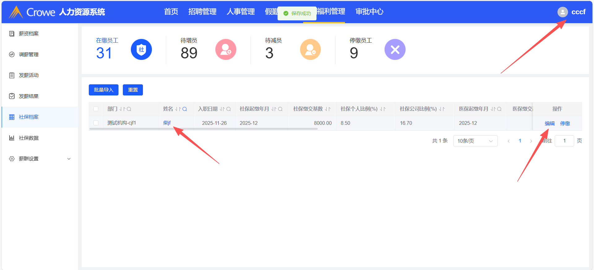The height and width of the screenshot is (270, 594).
Task: Go to the next page arrow
Action: (531, 141)
